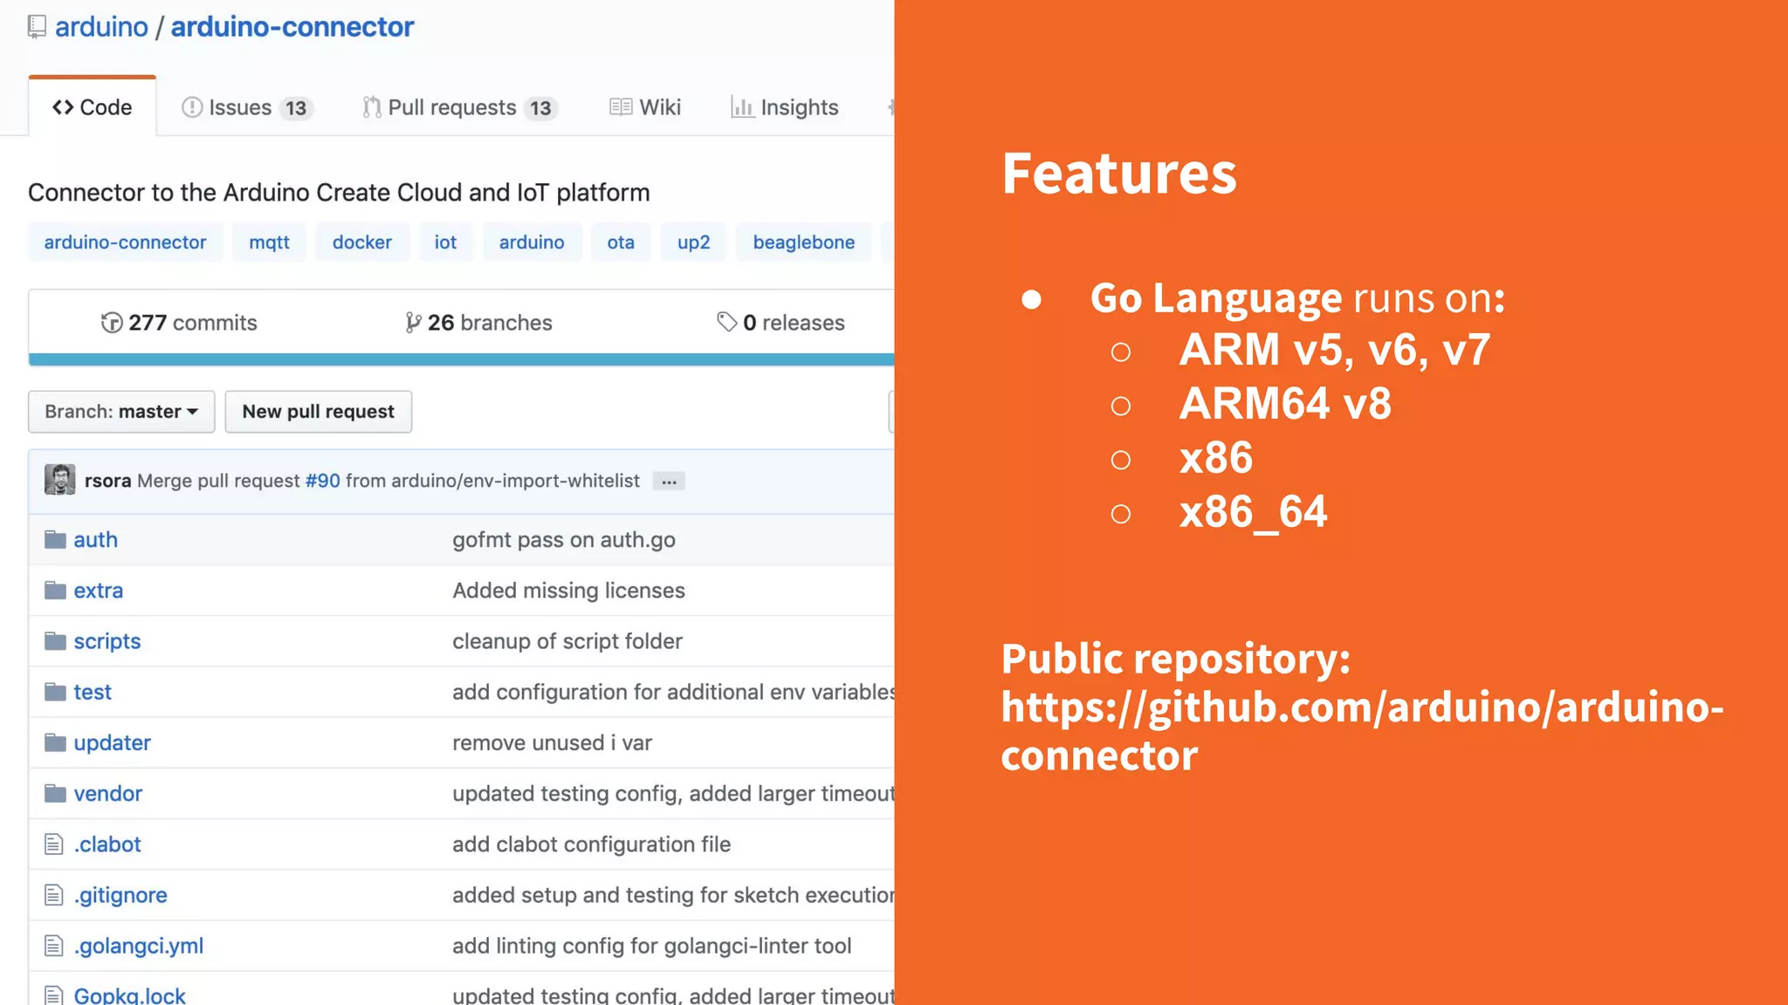Image resolution: width=1788 pixels, height=1005 pixels.
Task: Select the mqtt topic tag
Action: pyautogui.click(x=269, y=243)
